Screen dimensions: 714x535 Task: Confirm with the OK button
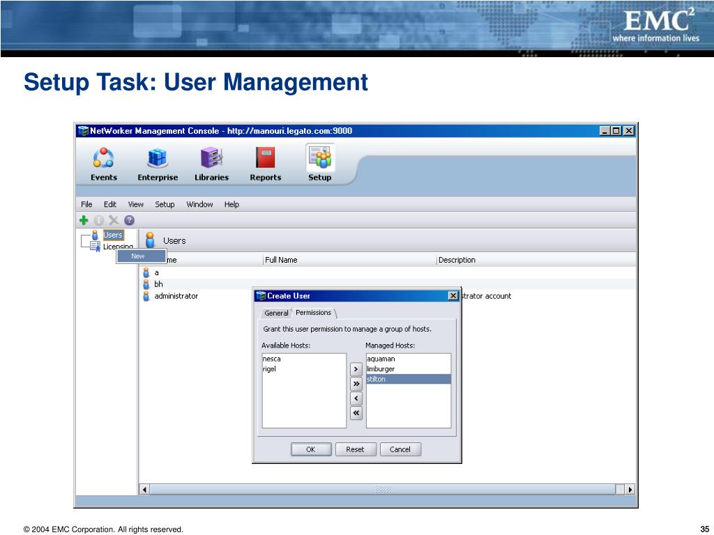[x=311, y=449]
